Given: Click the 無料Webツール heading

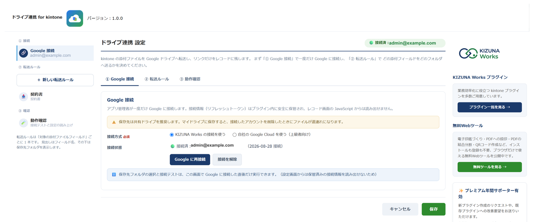Looking at the screenshot, I should (468, 126).
